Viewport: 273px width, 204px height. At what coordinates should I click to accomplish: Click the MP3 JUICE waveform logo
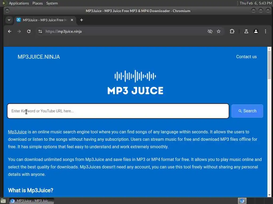click(135, 82)
